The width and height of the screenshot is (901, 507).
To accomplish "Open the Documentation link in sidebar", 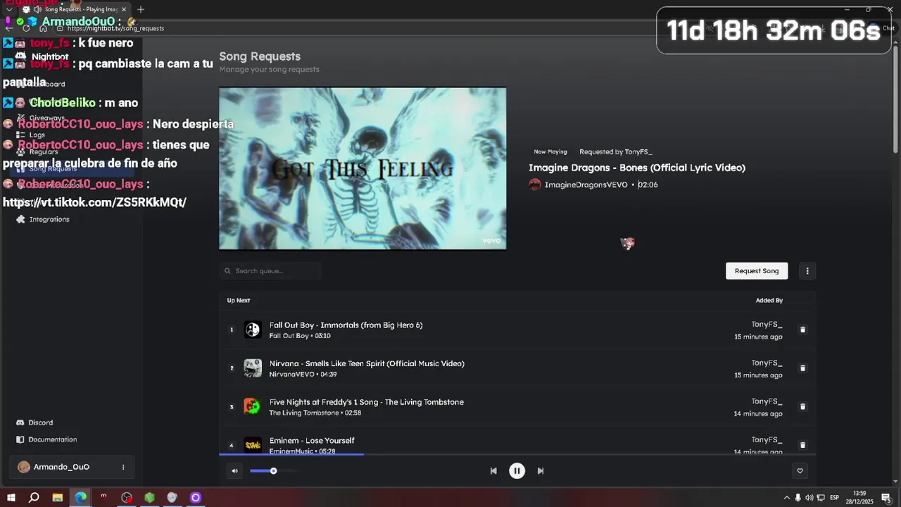I will click(52, 439).
